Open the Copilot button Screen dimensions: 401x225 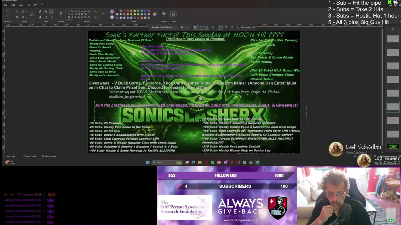(x=164, y=14)
